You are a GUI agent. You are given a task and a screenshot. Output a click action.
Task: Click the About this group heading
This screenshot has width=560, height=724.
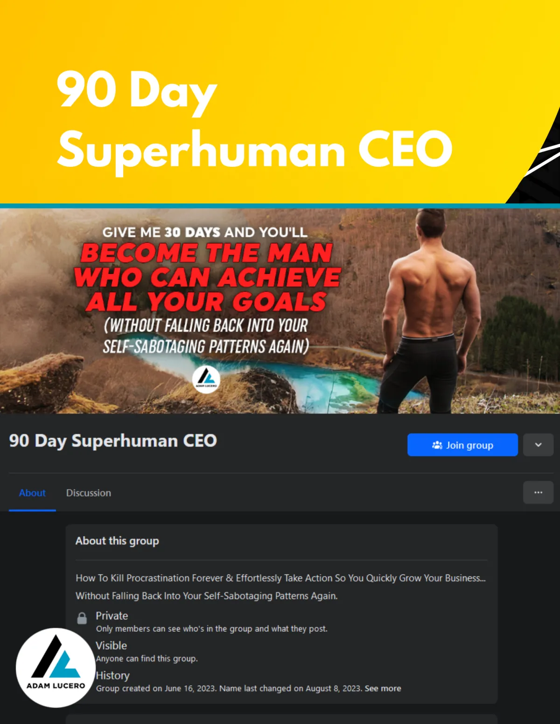pos(117,541)
